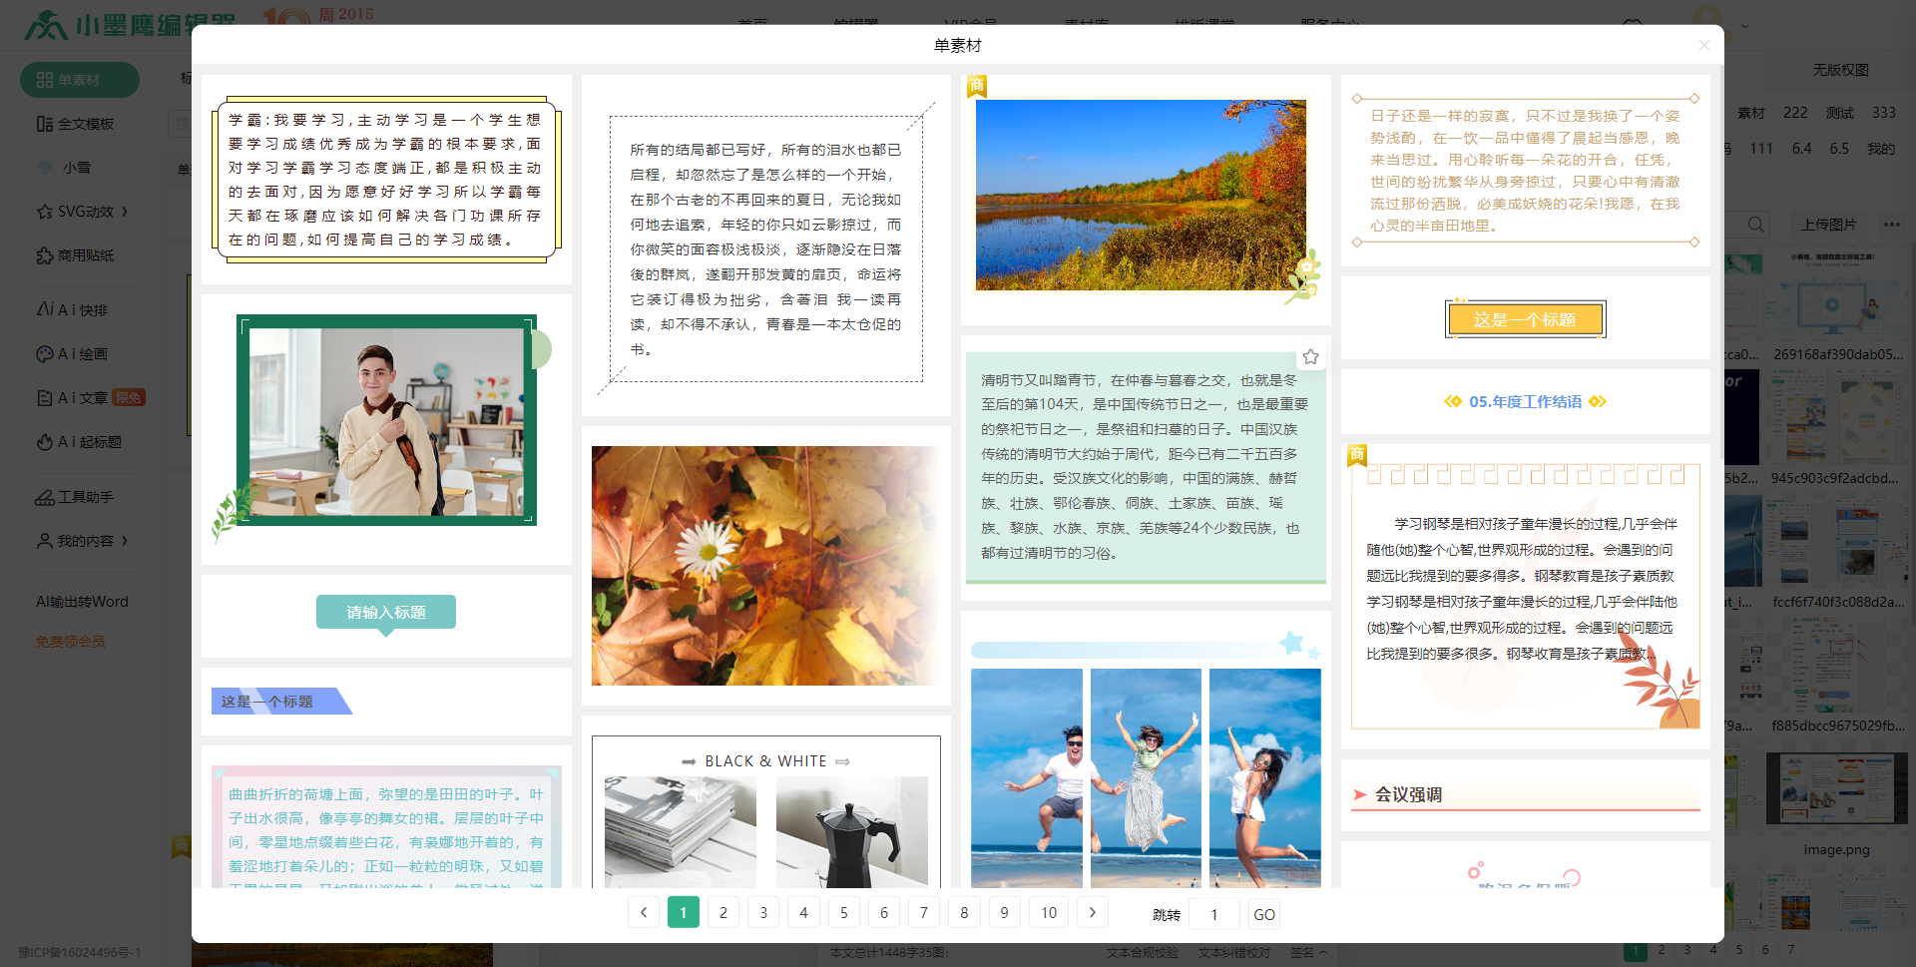This screenshot has width=1916, height=967.
Task: Launch the Ai快排 tool
Action: [x=72, y=310]
